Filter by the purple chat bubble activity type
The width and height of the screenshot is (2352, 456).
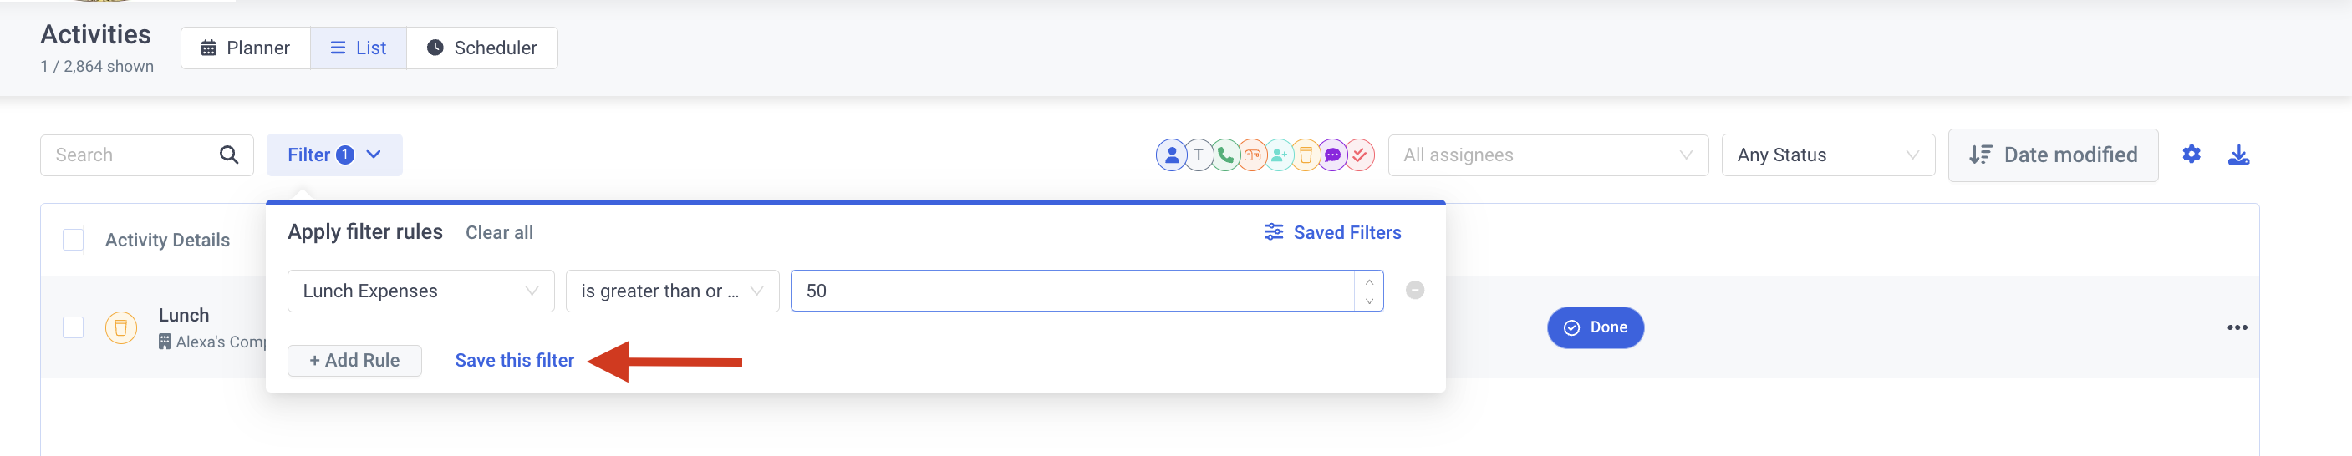1333,155
